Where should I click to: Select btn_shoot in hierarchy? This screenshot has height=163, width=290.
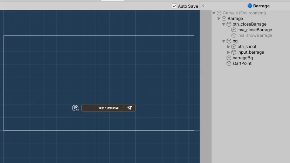click(x=247, y=47)
